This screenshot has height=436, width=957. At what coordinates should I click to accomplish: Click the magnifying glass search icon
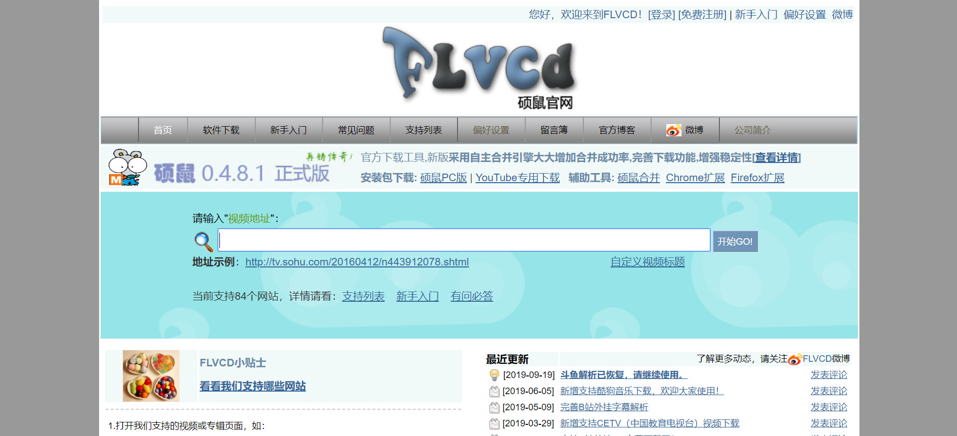(203, 241)
